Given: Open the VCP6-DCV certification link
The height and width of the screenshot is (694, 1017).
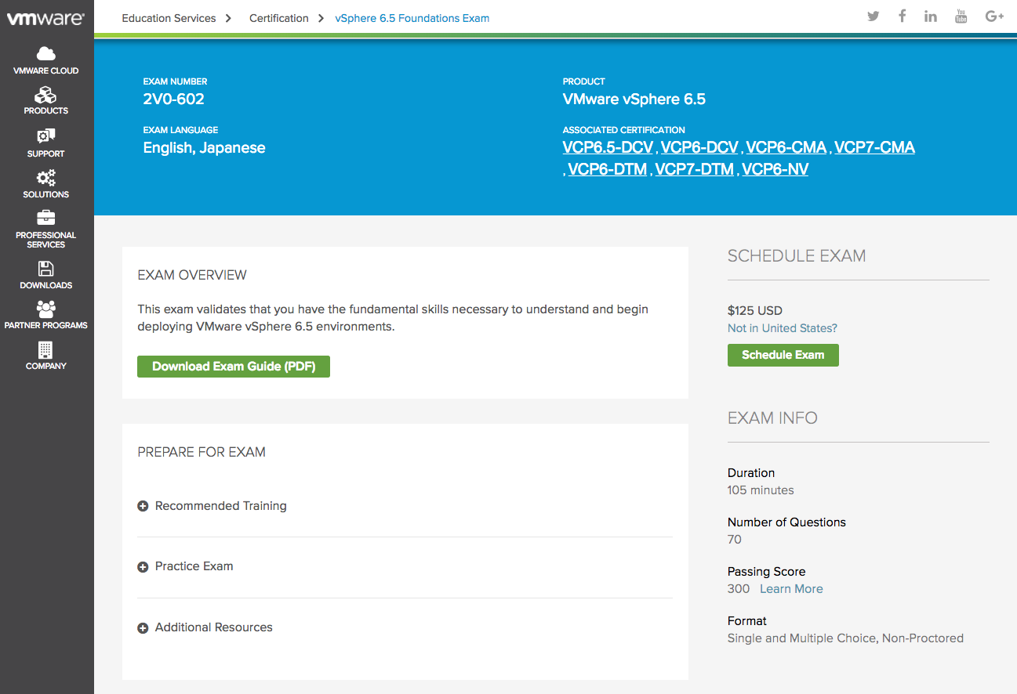Looking at the screenshot, I should coord(699,147).
